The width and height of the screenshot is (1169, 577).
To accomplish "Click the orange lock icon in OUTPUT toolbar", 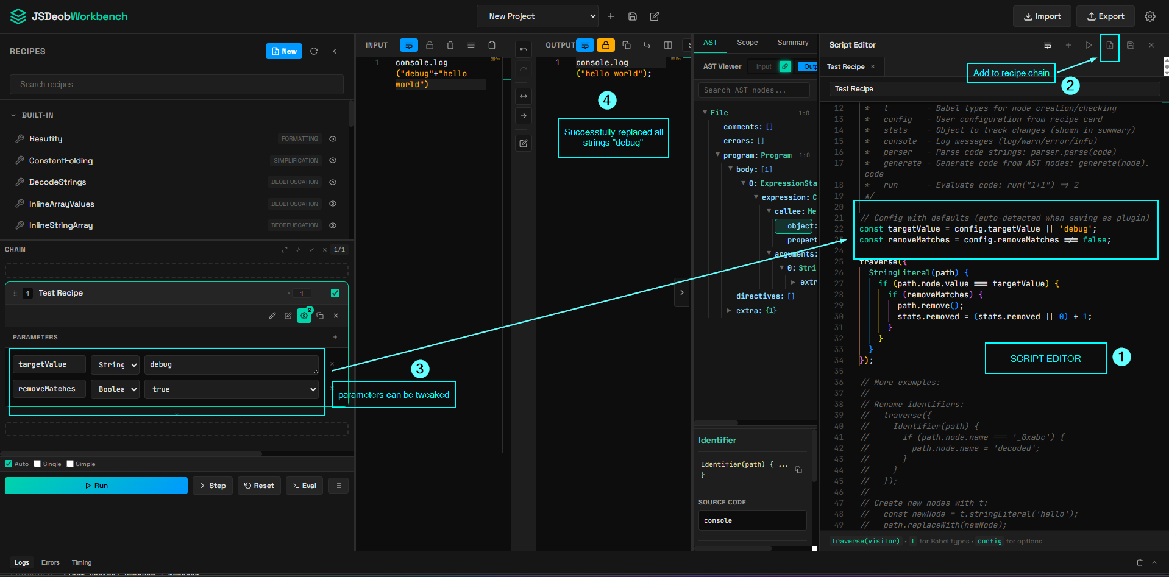I will coord(606,45).
